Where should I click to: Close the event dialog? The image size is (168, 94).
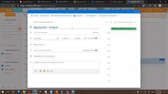[x=139, y=11]
